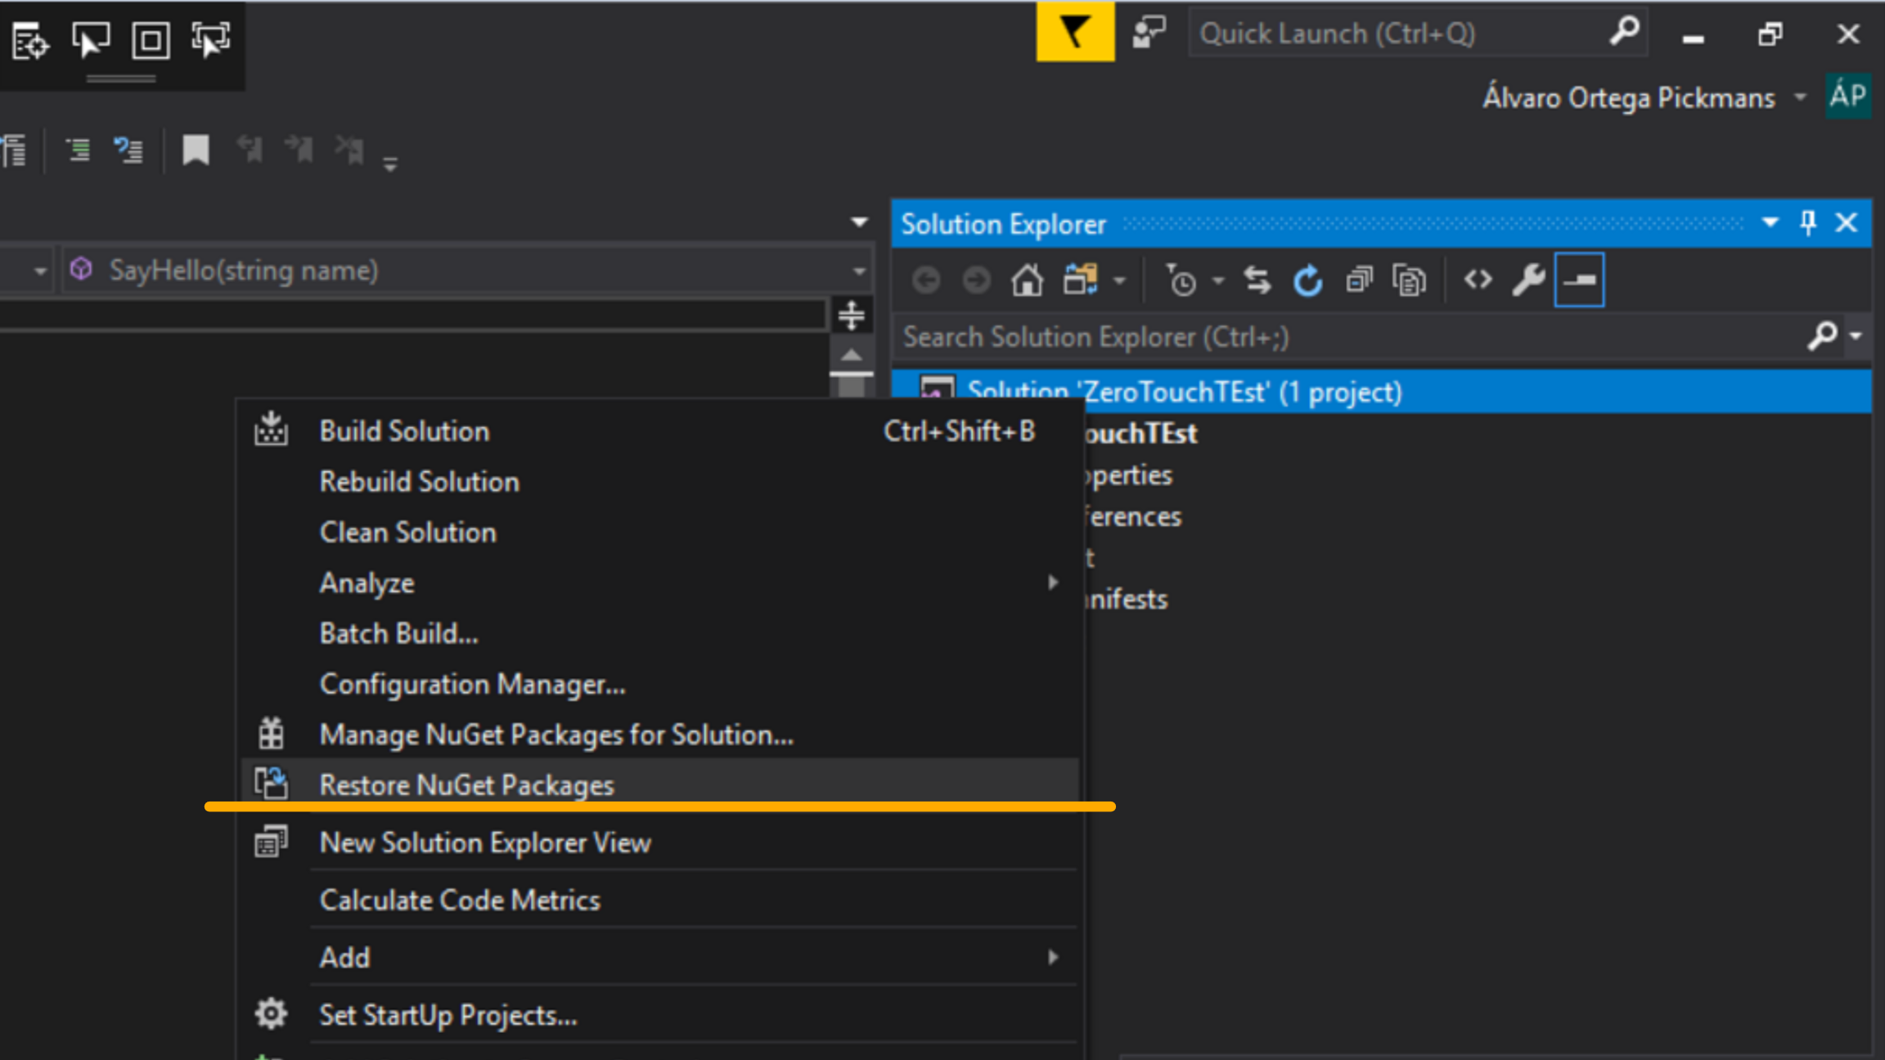Open the SayHello(string name) member dropdown
This screenshot has height=1060, width=1885.
click(x=858, y=271)
